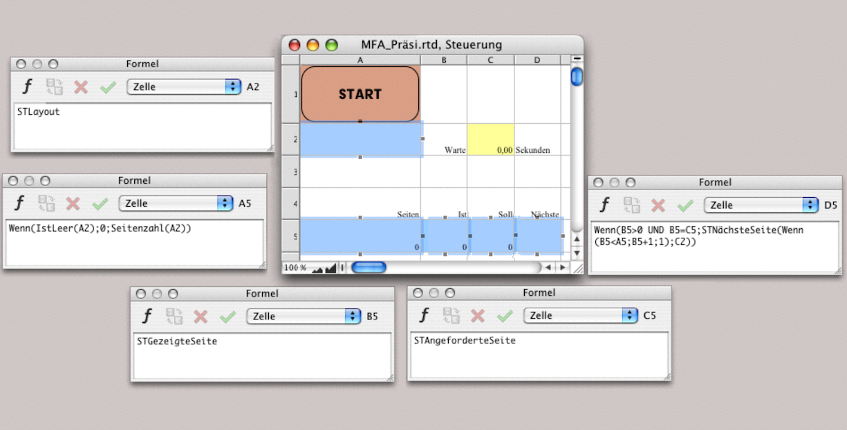Screen dimensions: 847x430
Task: Confirm the D5 formula with the green checkmark
Action: coord(685,205)
